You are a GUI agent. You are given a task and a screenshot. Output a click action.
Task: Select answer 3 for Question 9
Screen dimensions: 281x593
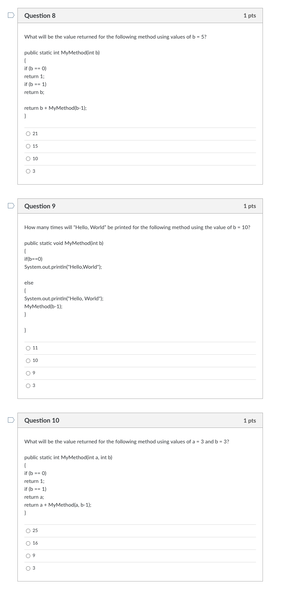pos(28,385)
